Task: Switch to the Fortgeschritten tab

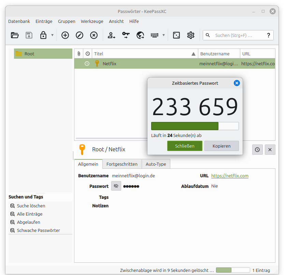Action: pos(122,164)
